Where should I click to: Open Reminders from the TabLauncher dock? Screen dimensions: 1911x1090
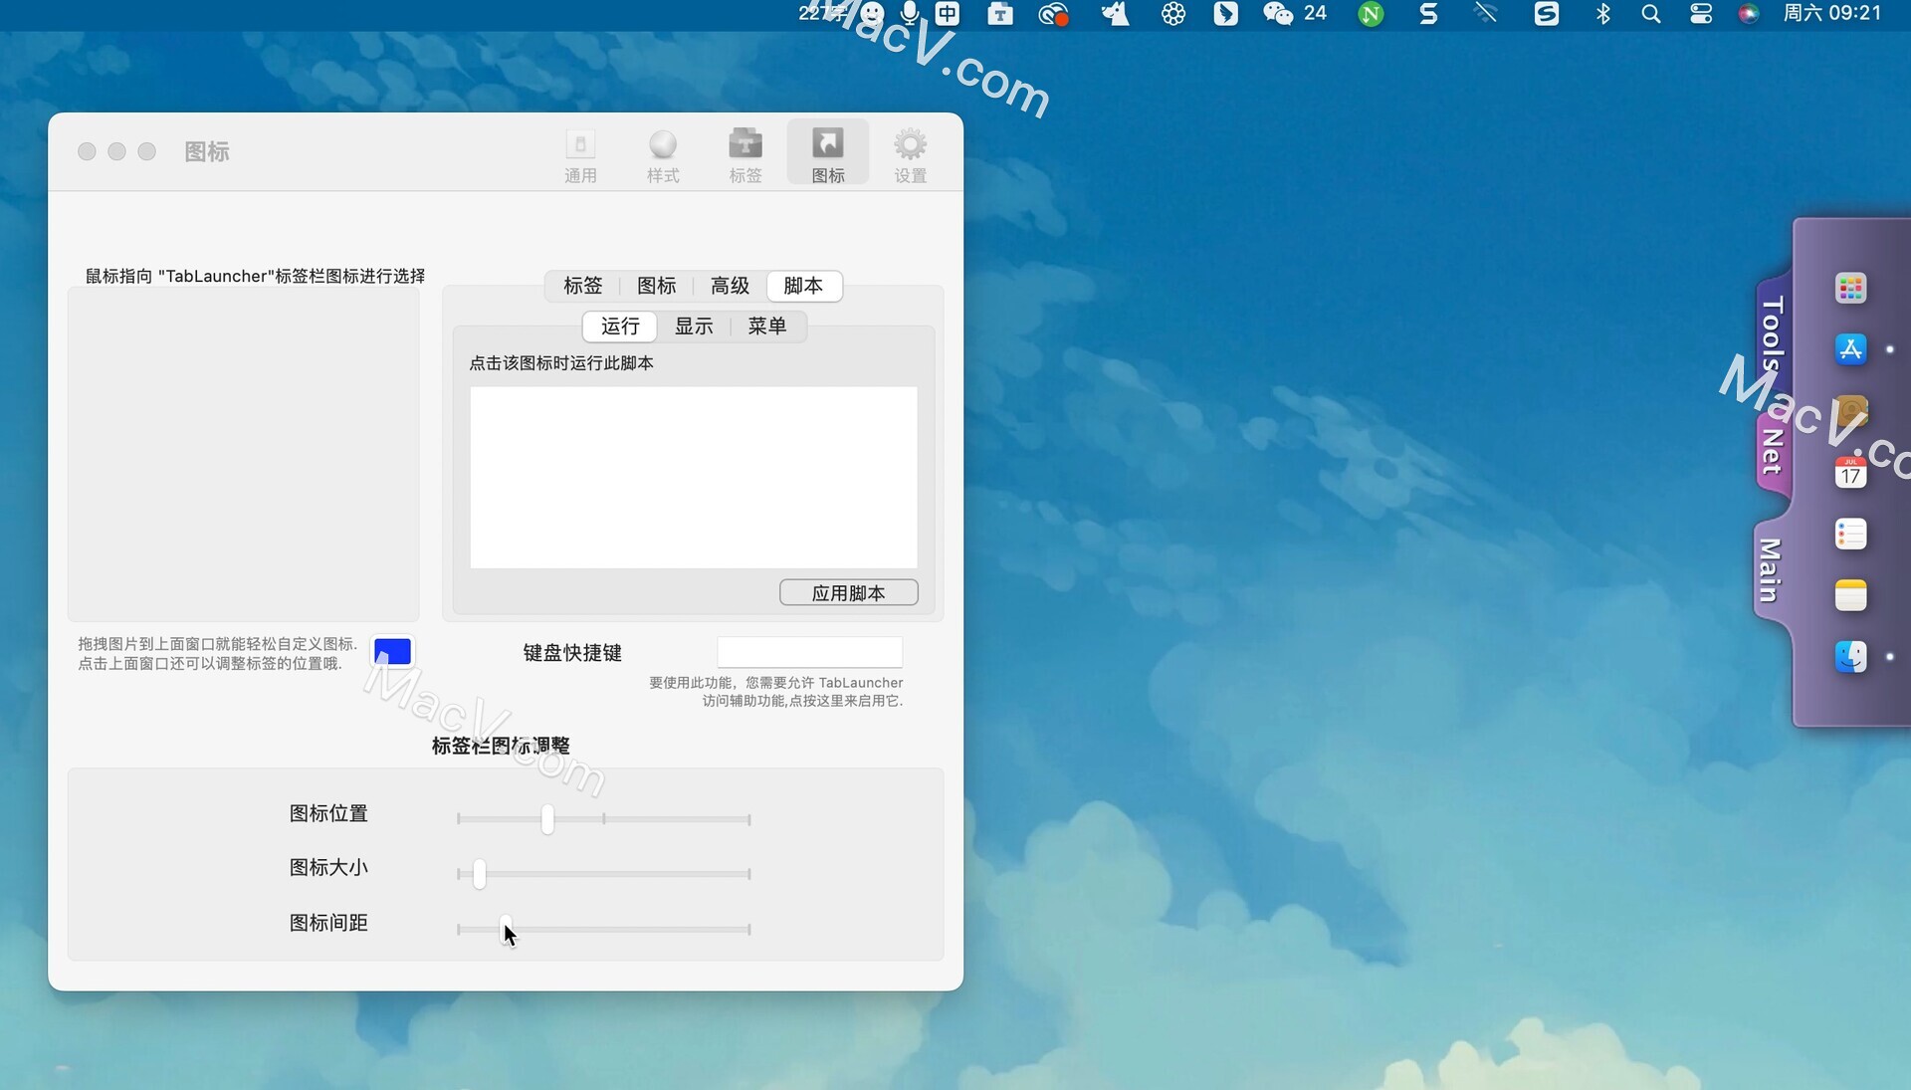click(1850, 535)
